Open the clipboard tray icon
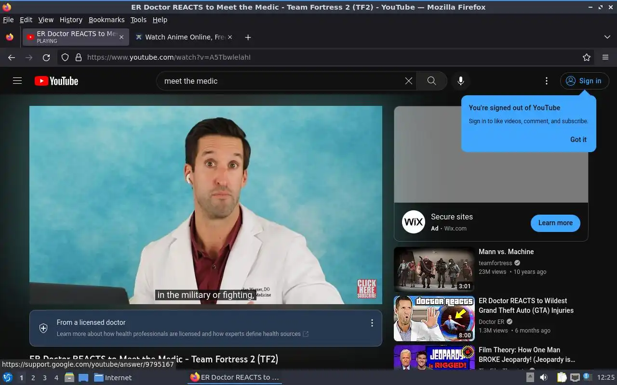Viewport: 617px width, 385px height. (562, 378)
